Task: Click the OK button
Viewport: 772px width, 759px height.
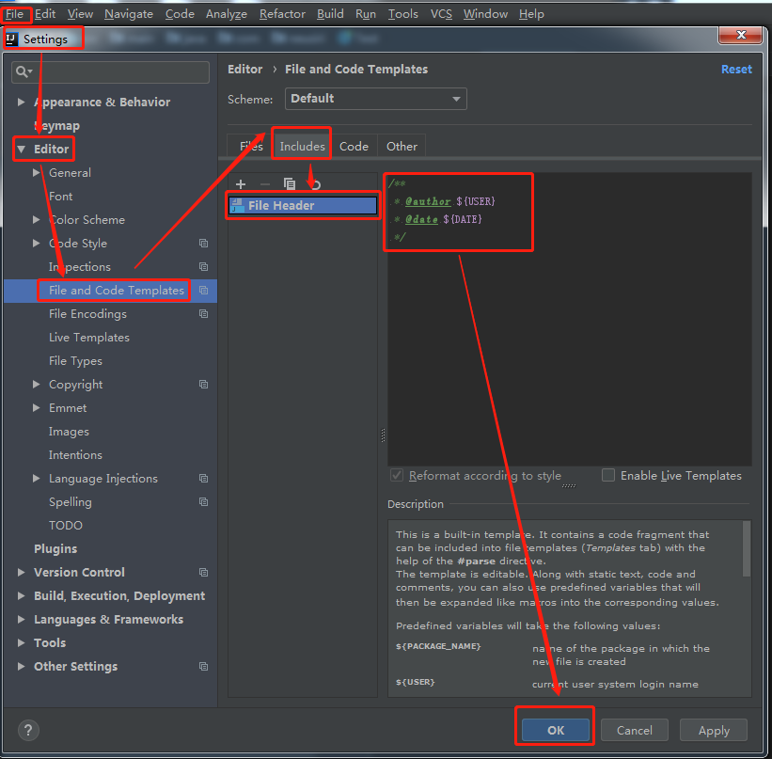Action: [556, 730]
